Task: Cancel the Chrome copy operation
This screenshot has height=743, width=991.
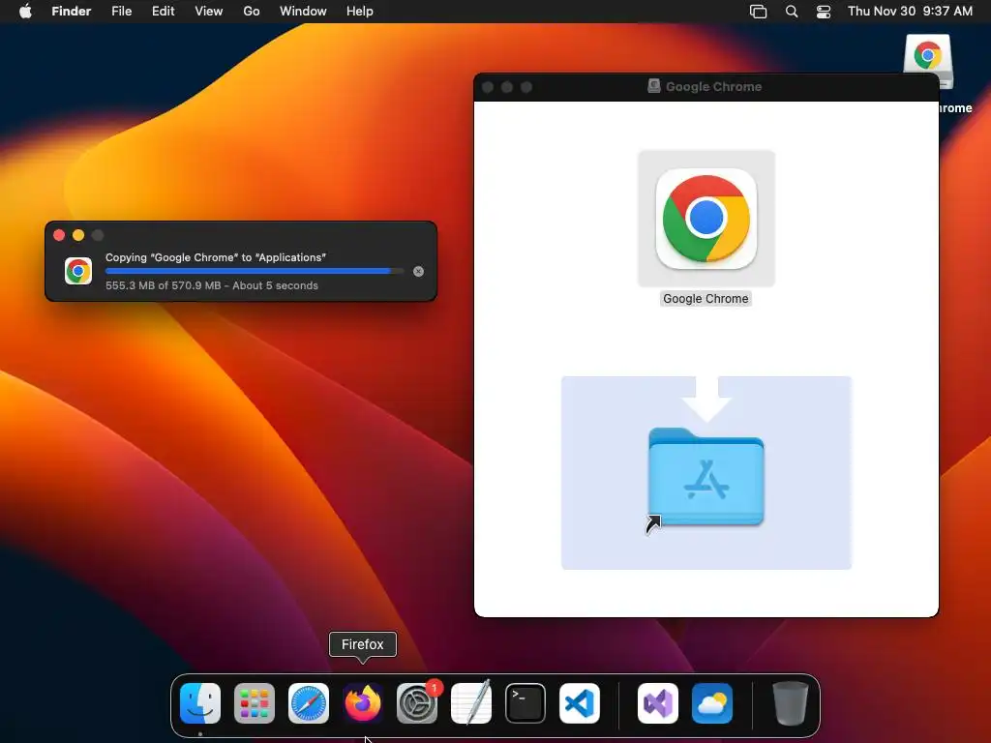Action: coord(418,271)
